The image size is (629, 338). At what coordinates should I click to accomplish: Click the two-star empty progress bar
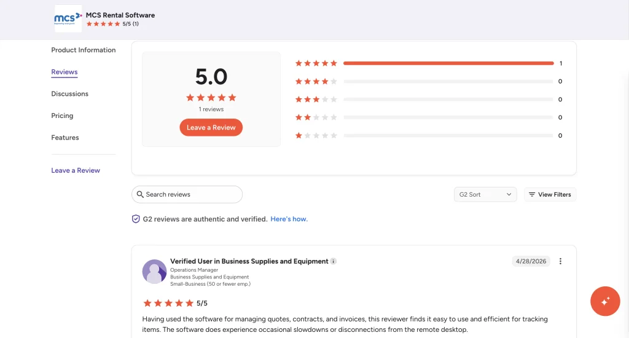448,117
